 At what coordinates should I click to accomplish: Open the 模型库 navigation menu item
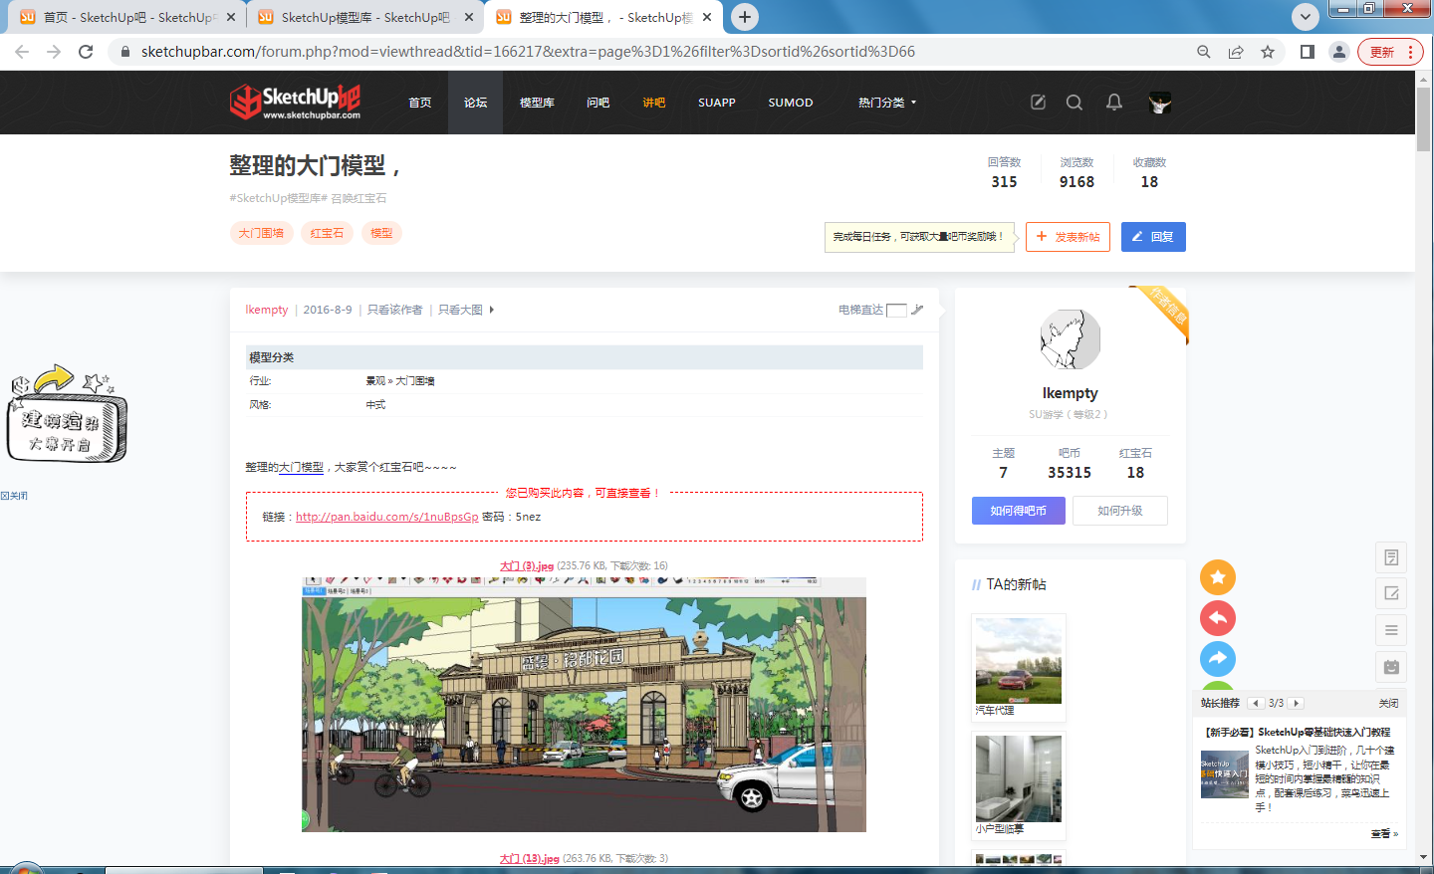[x=537, y=103]
